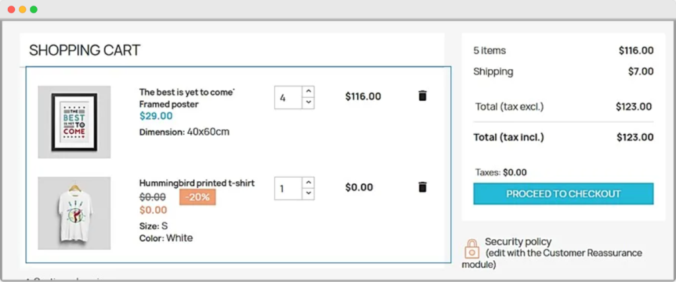Screen dimensions: 676x282
Task: Click the -20% discount badge
Action: [197, 197]
